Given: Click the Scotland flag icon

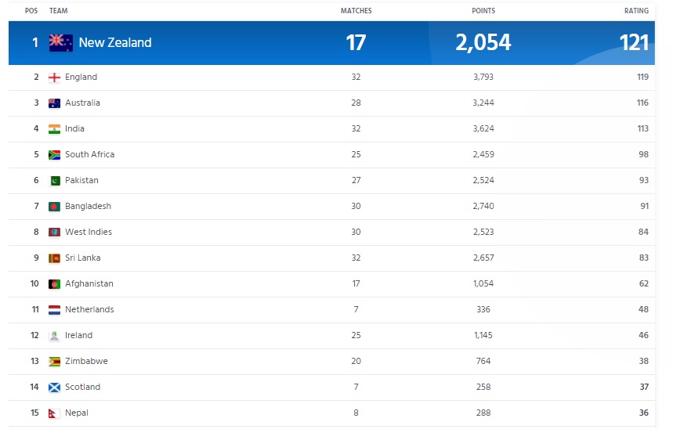Looking at the screenshot, I should 55,388.
